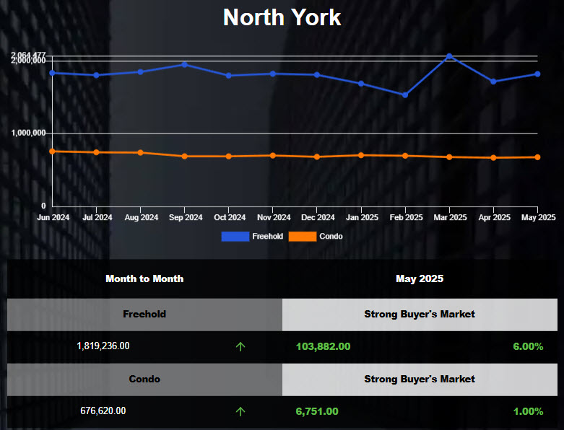Select Freehold data point for Sep 2024
The image size is (564, 430).
pyautogui.click(x=185, y=64)
